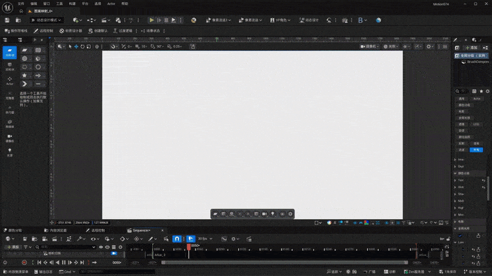Open the viewport Camera dropdown
This screenshot has height=276, width=492.
[370, 47]
